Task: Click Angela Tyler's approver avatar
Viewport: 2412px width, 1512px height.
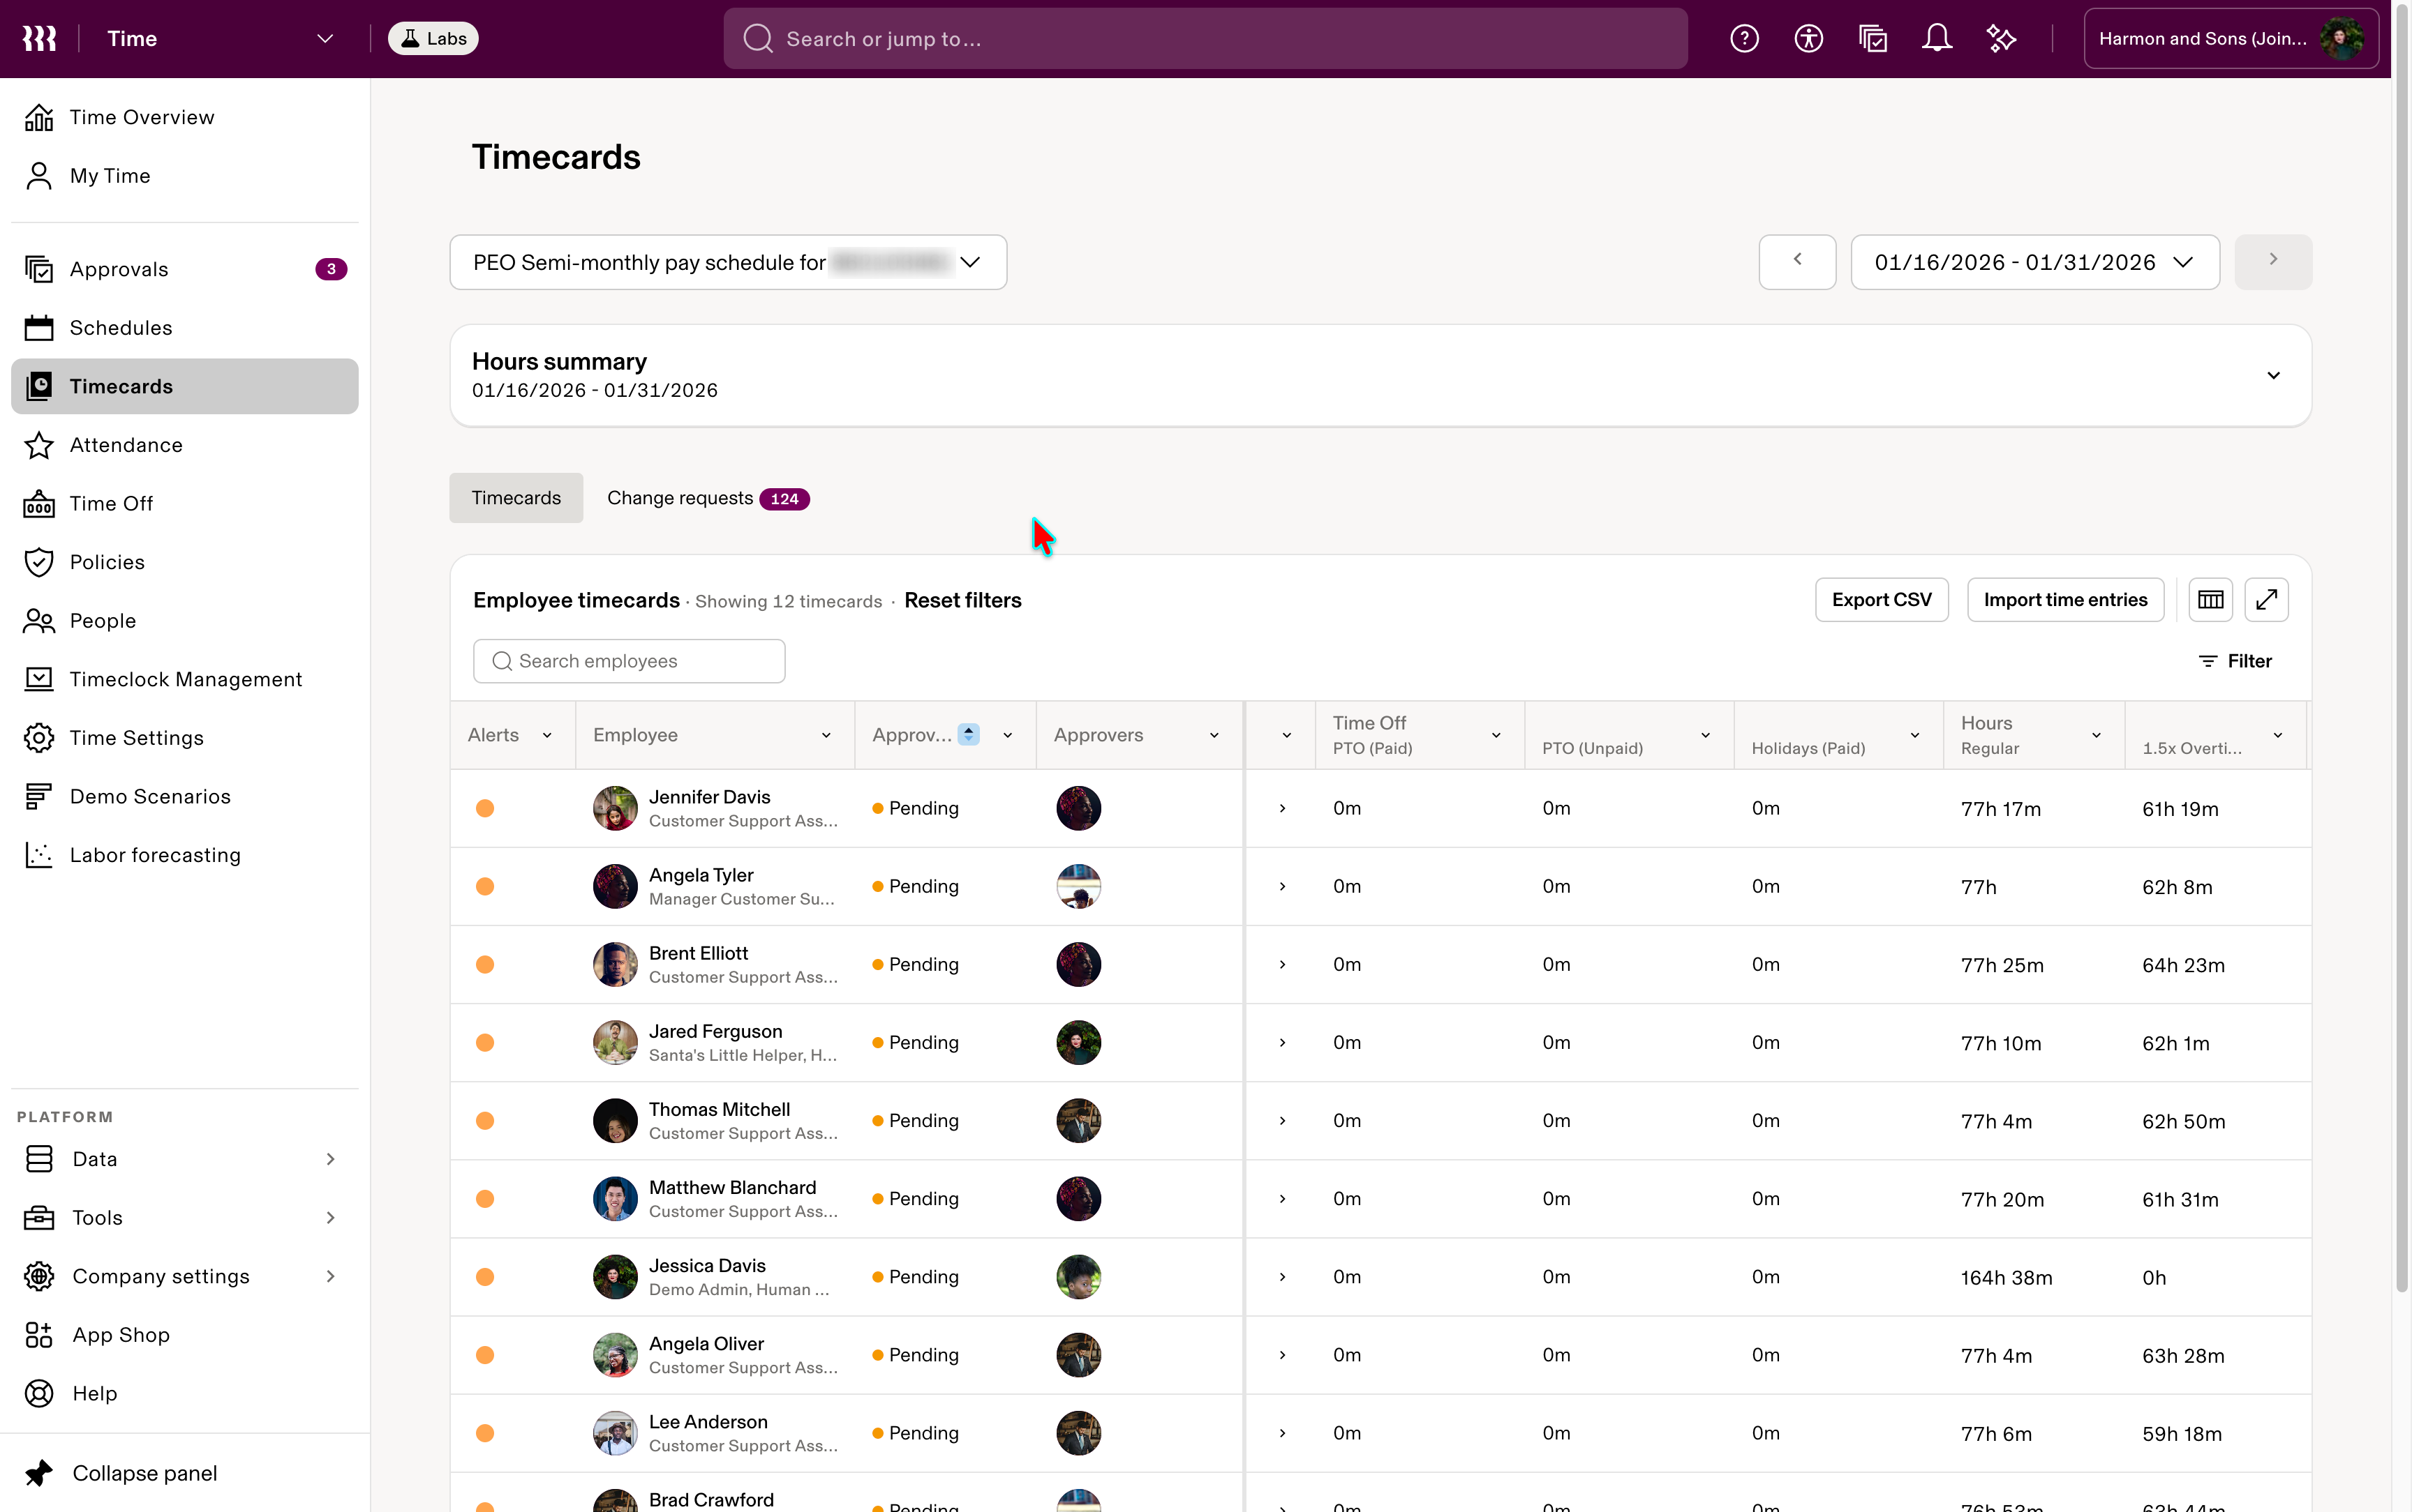Action: coord(1078,886)
